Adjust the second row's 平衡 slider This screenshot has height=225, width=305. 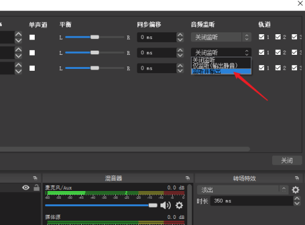[95, 52]
